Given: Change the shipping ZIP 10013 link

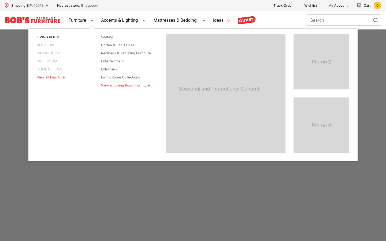Looking at the screenshot, I should point(39,5).
